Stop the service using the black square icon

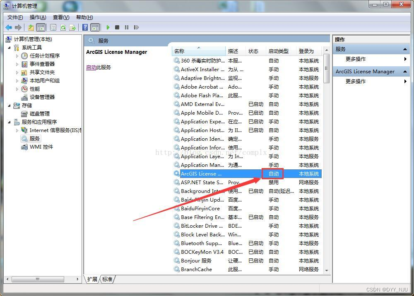pos(117,27)
